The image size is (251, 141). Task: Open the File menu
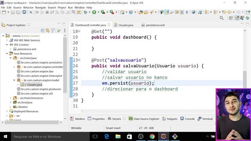pyautogui.click(x=3, y=7)
